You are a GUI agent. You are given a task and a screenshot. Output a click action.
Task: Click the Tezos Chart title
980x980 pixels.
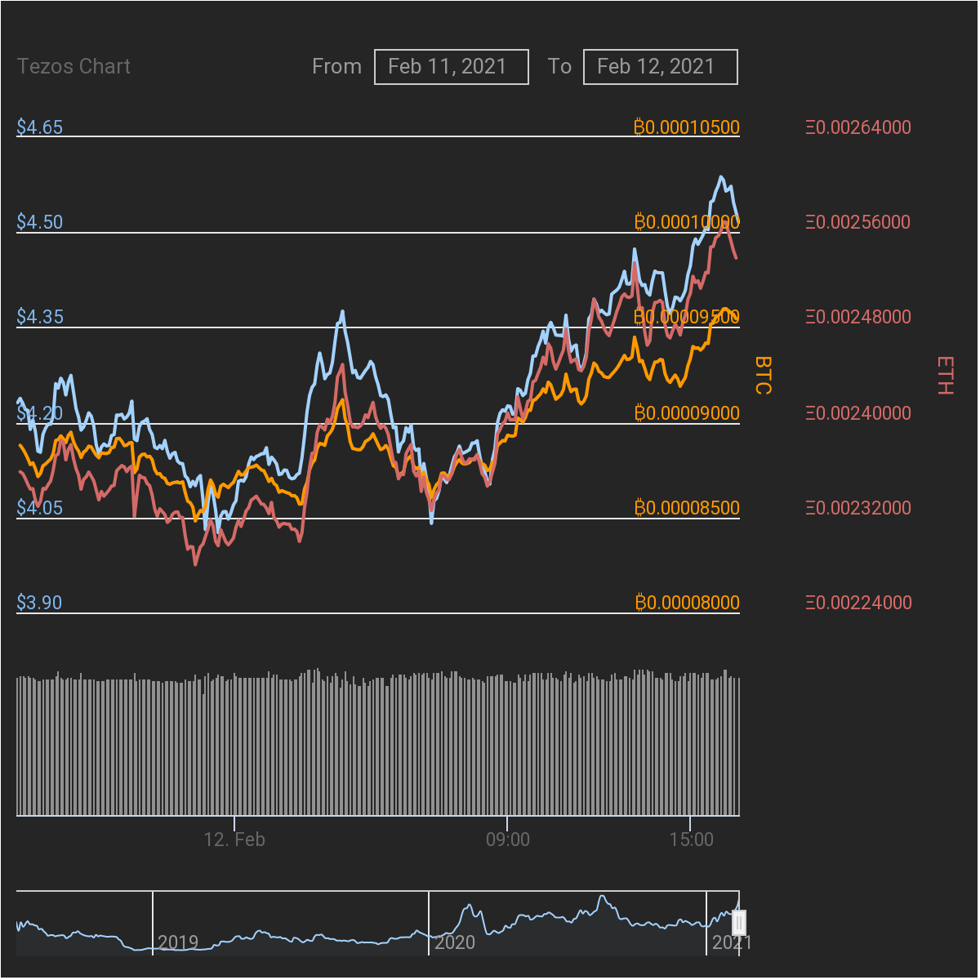[x=73, y=67]
